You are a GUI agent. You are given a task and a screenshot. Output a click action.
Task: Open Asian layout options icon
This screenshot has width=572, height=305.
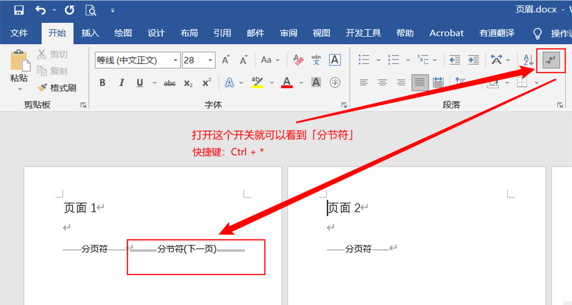point(496,60)
